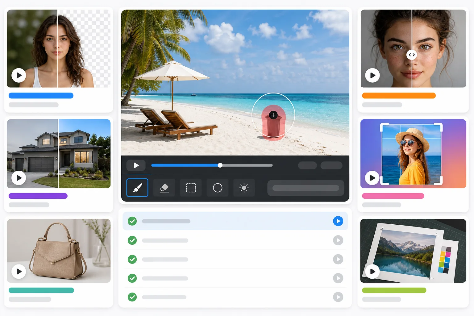Click the teal title bar under handbag
This screenshot has width=474, height=316.
coord(41,290)
